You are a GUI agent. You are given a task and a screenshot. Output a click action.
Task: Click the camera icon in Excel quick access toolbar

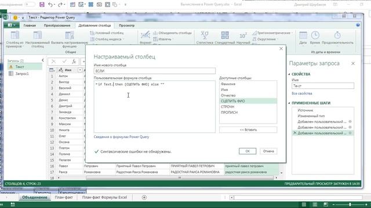[x=99, y=5]
